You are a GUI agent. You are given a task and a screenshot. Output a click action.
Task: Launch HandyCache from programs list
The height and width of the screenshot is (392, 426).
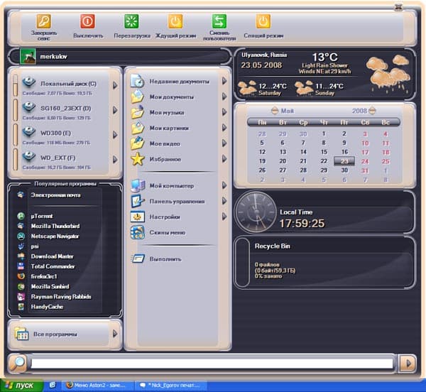point(47,307)
